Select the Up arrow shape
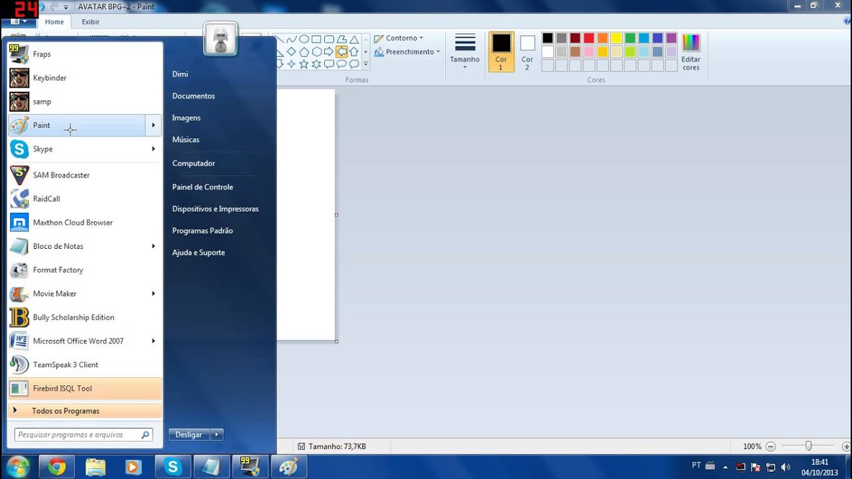The height and width of the screenshot is (479, 852). pos(354,51)
